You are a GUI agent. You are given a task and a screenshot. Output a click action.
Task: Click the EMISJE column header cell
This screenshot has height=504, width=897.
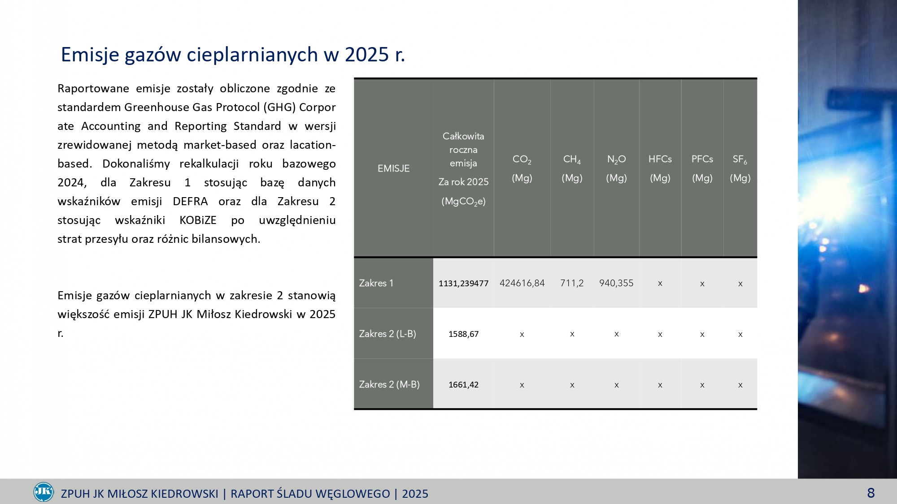[393, 168]
